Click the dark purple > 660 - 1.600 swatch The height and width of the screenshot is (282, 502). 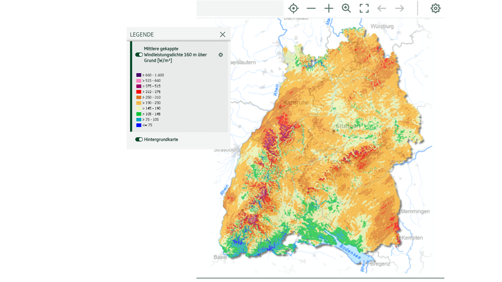139,75
